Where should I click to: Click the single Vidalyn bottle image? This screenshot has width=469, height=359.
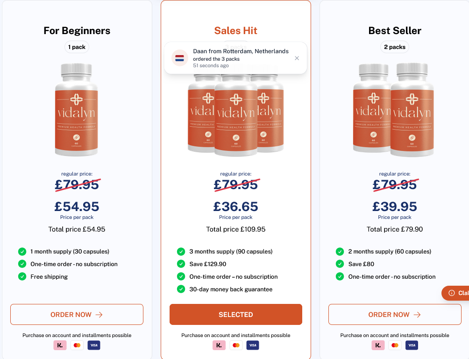tap(77, 110)
